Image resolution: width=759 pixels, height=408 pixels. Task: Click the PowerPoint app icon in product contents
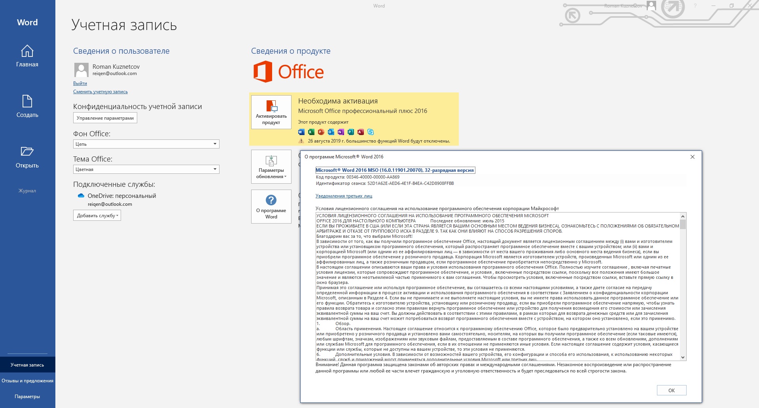[321, 132]
